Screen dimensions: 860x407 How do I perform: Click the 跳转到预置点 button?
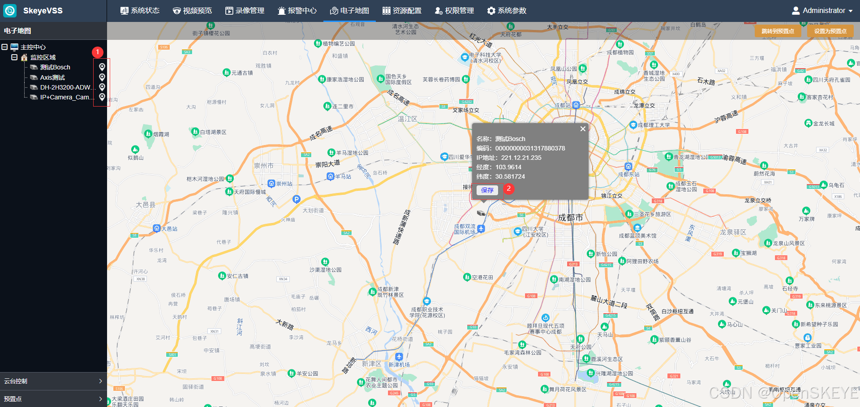(x=778, y=31)
